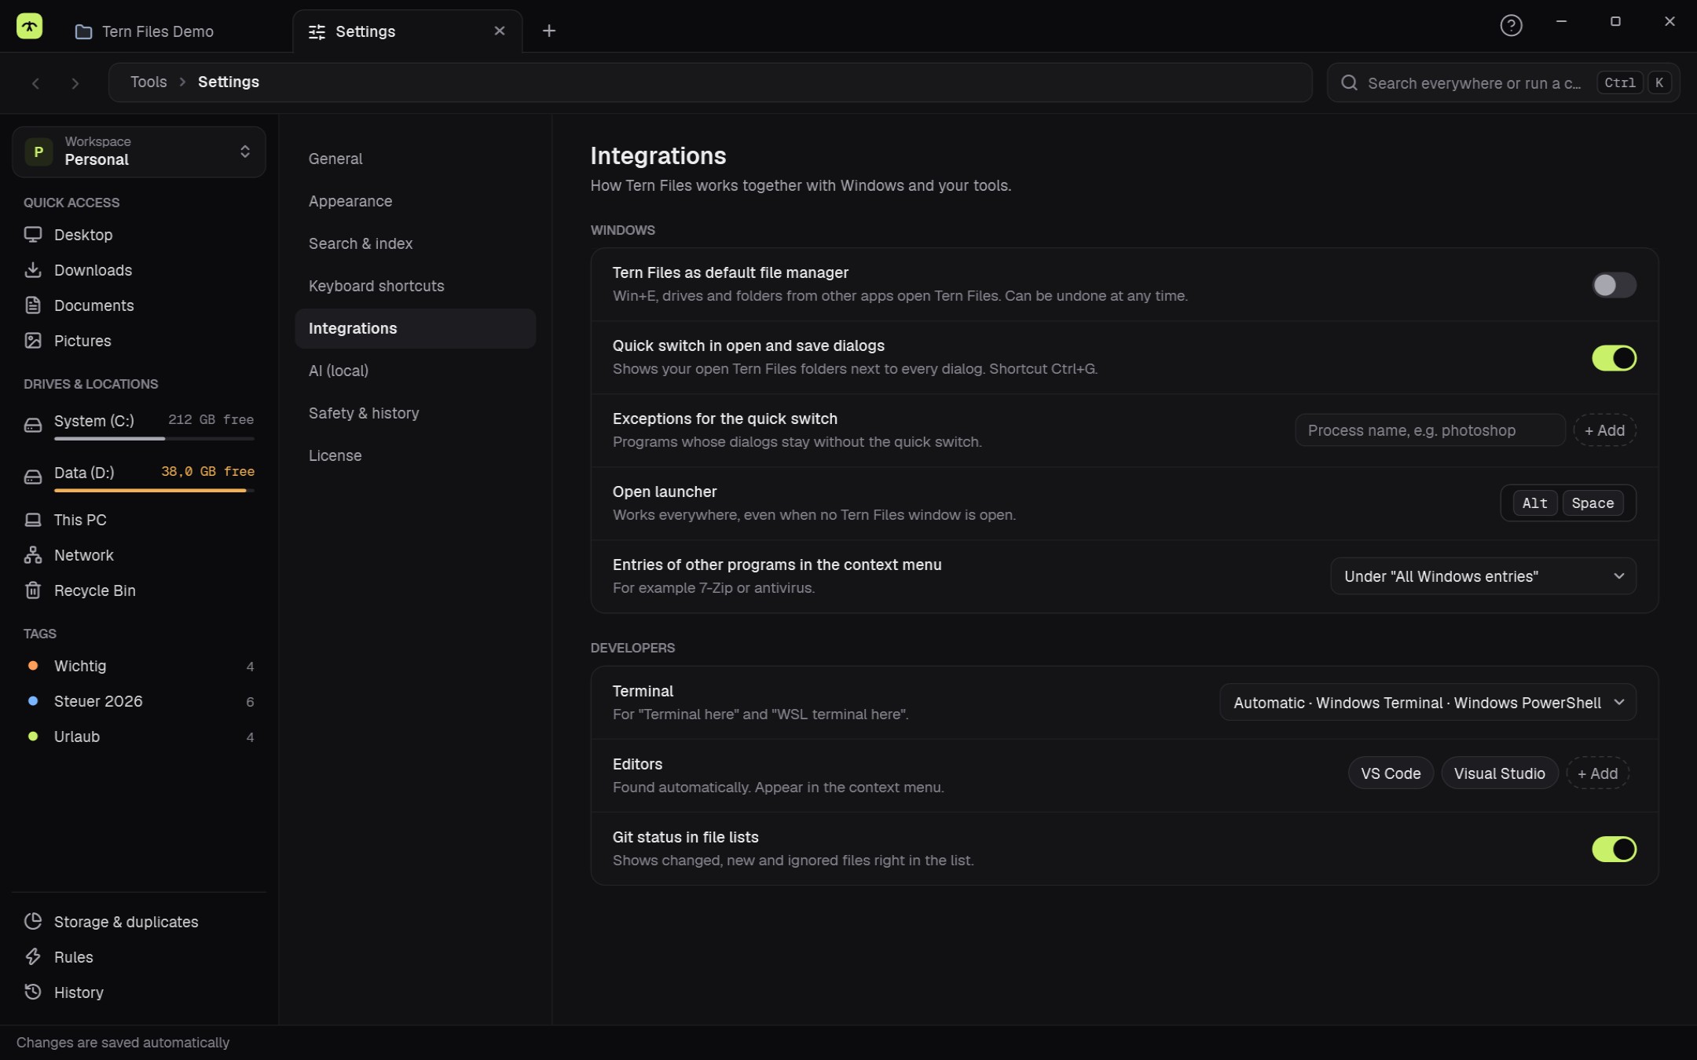Click the This PC laptop icon
The image size is (1697, 1060).
(33, 520)
